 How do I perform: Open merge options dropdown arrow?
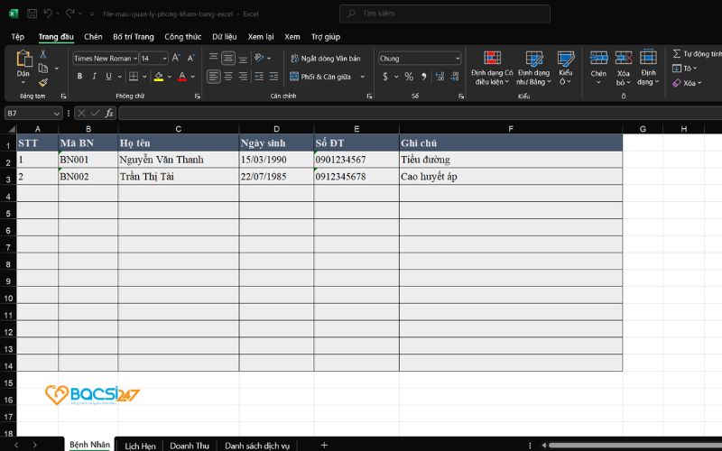[x=363, y=77]
